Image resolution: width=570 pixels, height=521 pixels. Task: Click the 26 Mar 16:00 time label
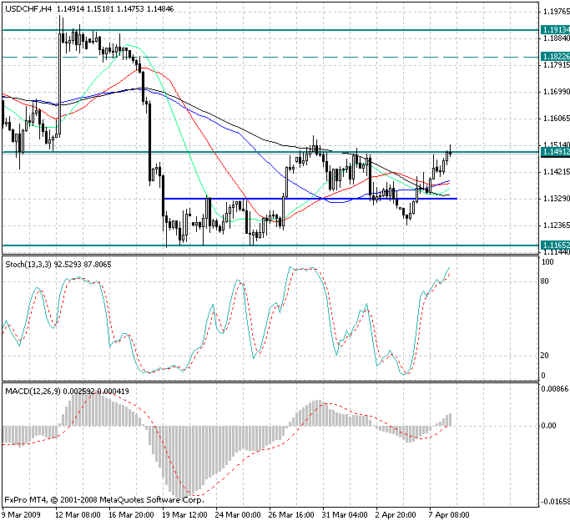click(x=291, y=515)
